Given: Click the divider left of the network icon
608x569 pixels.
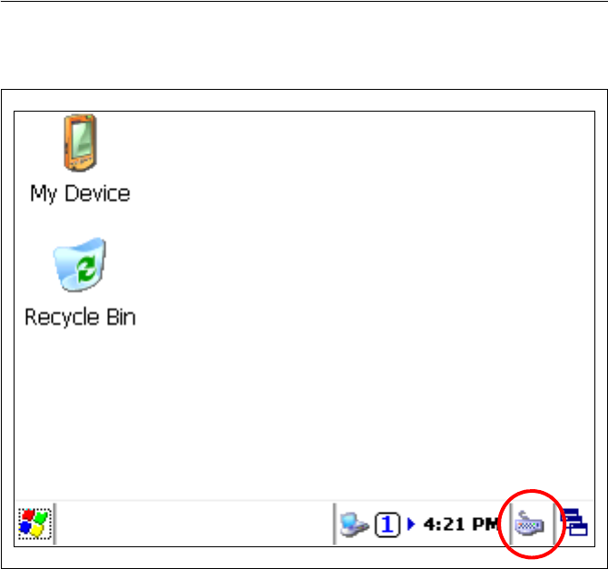Looking at the screenshot, I should pos(334,524).
